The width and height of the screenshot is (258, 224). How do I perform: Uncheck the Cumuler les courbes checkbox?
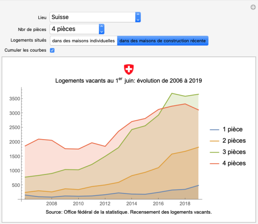pos(52,50)
